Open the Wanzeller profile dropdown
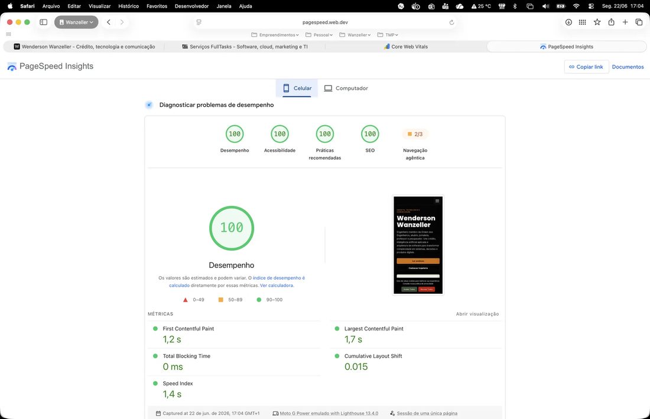The image size is (650, 419). tap(76, 22)
